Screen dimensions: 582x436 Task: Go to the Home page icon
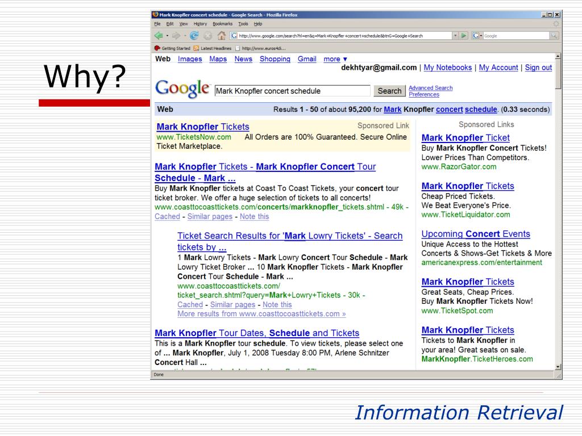coord(222,36)
